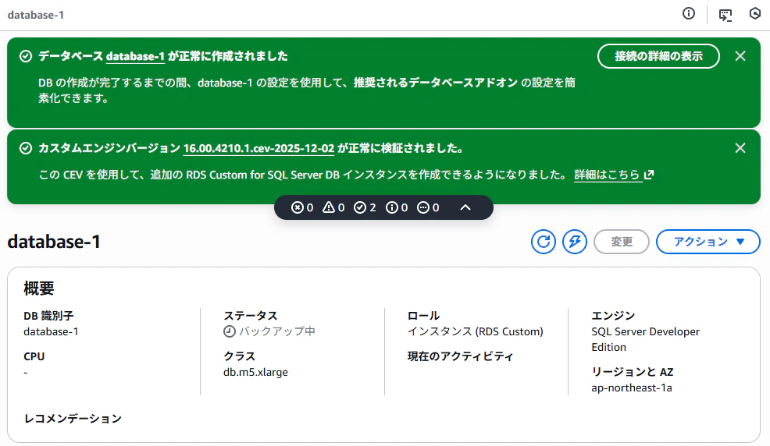Open the info panel icon in header
Image resolution: width=770 pixels, height=446 pixels.
click(689, 14)
